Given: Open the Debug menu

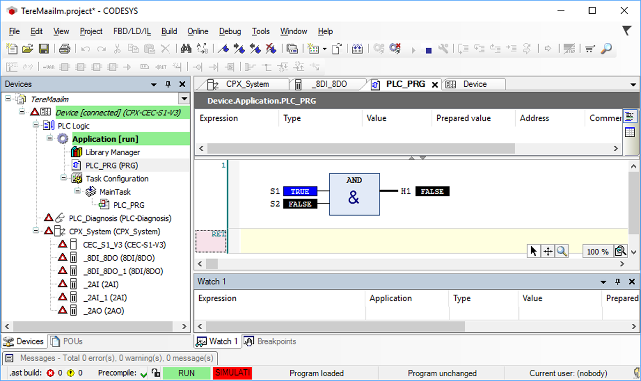Looking at the screenshot, I should (230, 31).
